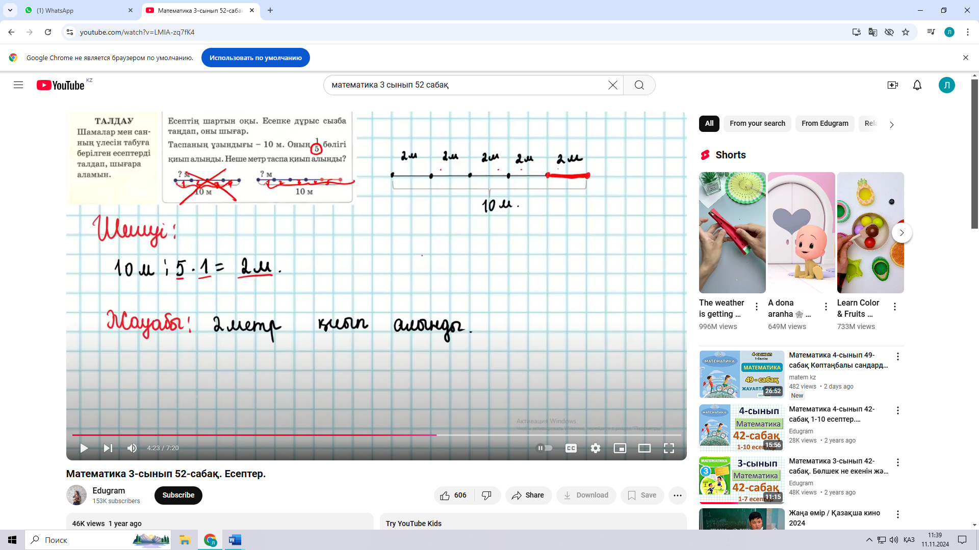This screenshot has width=979, height=550.
Task: Select the From Edugram filter chip
Action: (x=825, y=123)
